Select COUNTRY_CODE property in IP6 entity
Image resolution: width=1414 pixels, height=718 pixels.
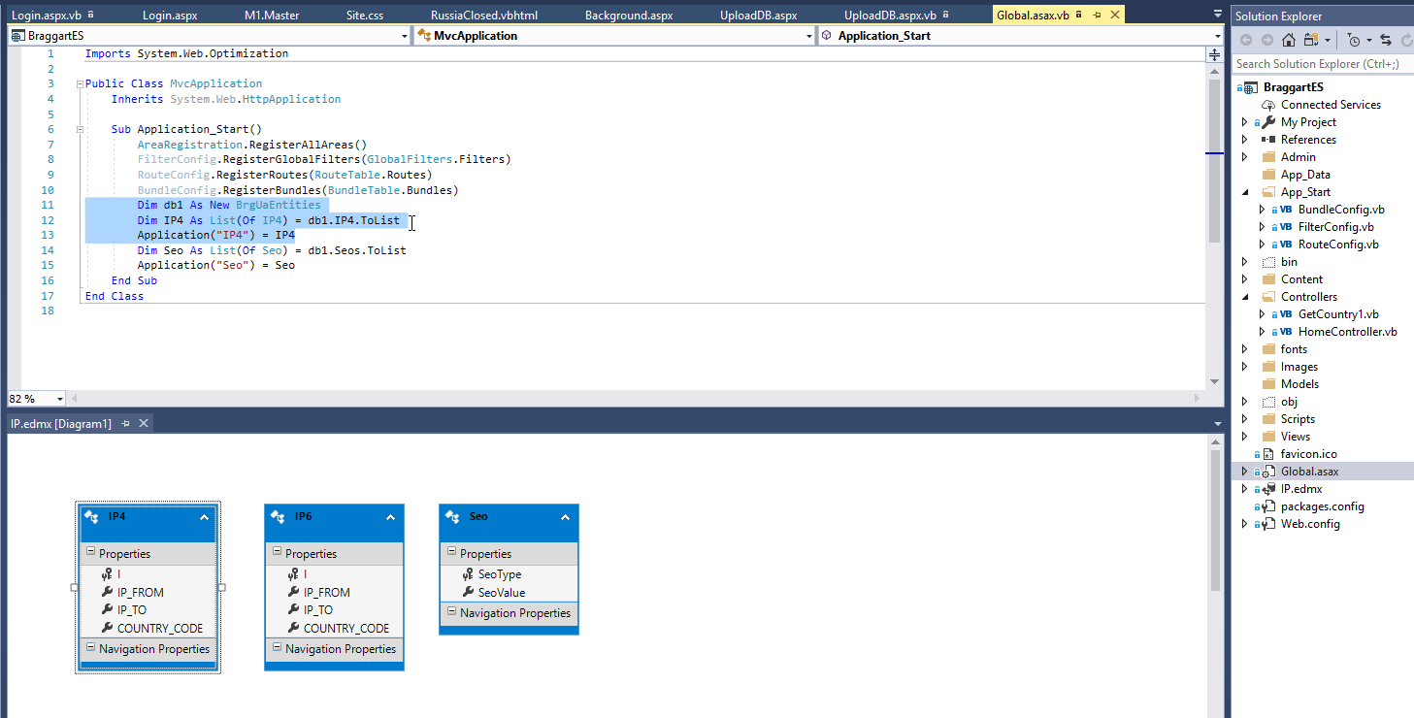(346, 629)
